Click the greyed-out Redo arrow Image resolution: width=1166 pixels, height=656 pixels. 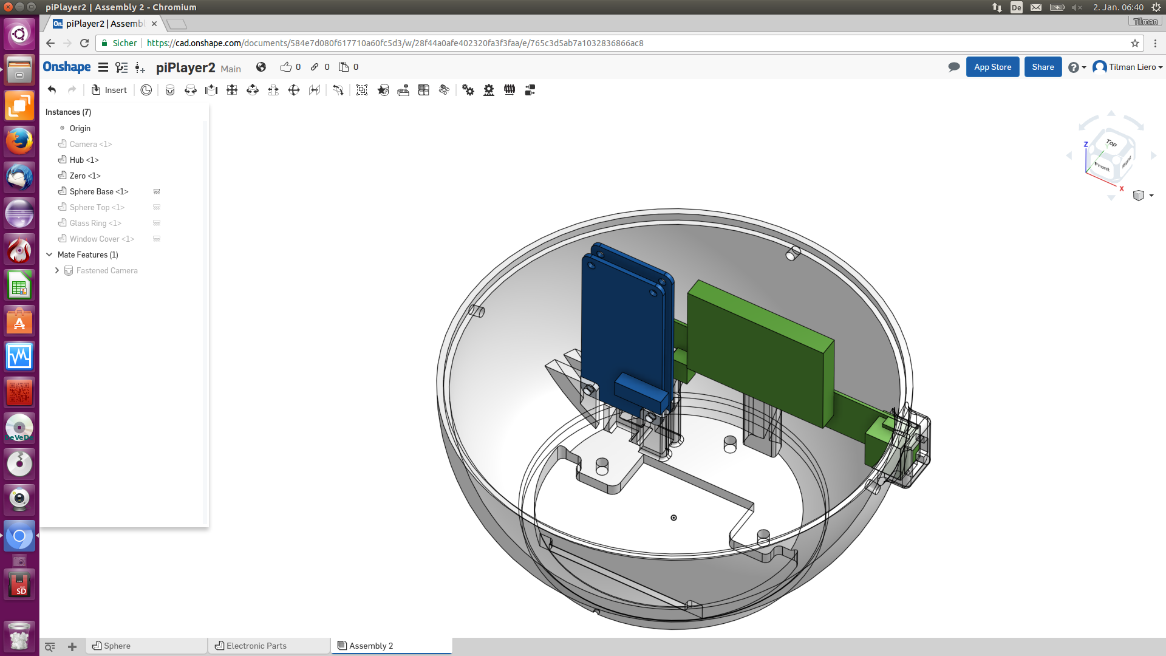[72, 90]
